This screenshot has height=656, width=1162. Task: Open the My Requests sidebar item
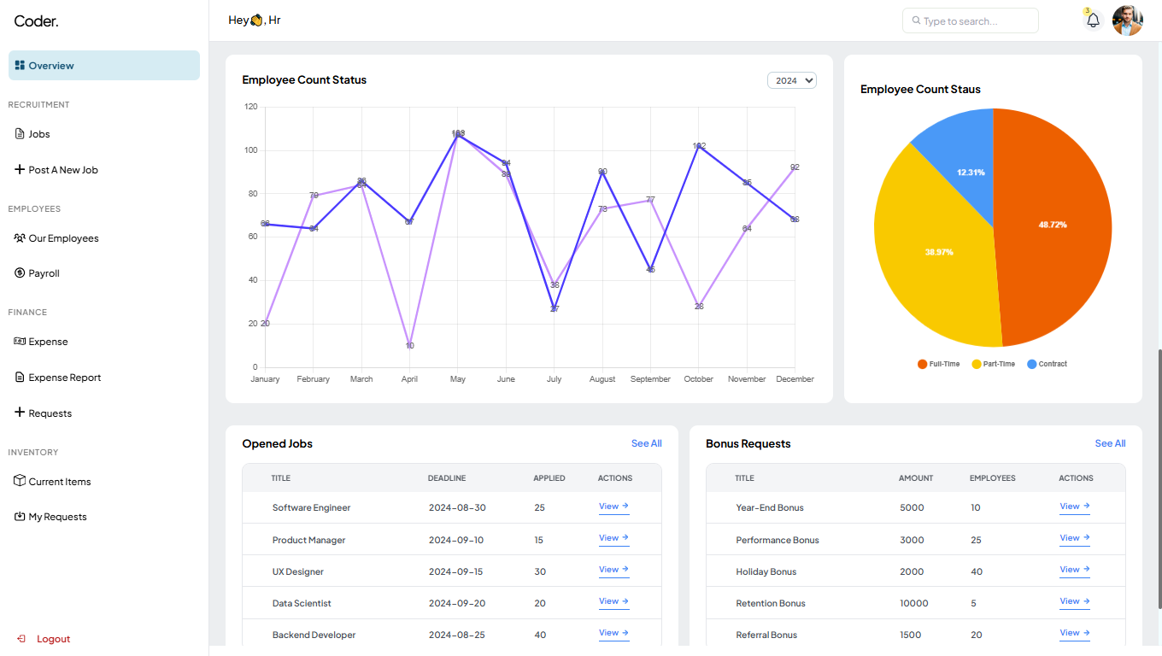(x=57, y=517)
